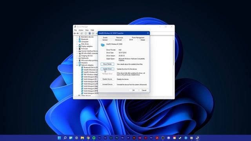Launch Illustrator (Ai) from the taskbar
Viewport: 251px width, 141px height.
tap(134, 138)
